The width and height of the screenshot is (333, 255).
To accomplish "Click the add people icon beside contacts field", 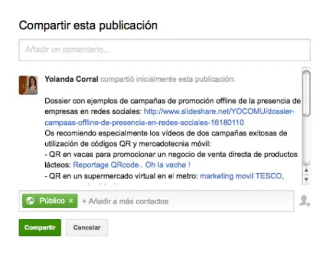I will pos(304,201).
